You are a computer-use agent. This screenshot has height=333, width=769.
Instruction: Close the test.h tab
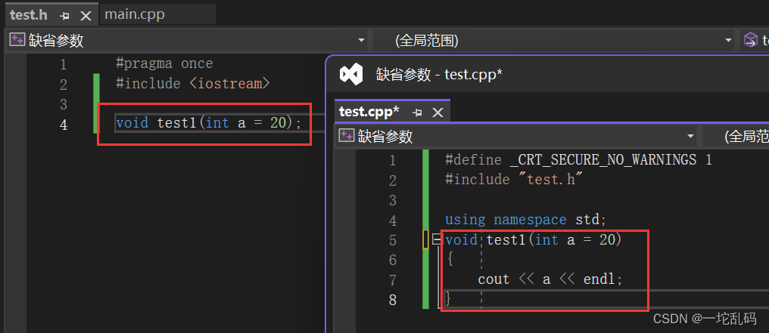pos(86,16)
